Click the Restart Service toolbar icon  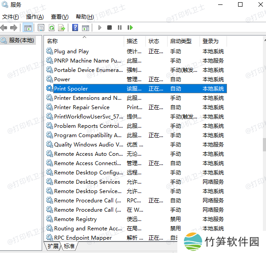pyautogui.click(x=130, y=28)
